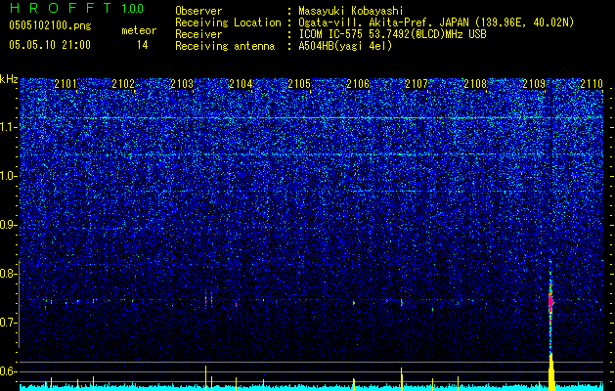This screenshot has width=615, height=391.
Task: Click the kHz axis label
Action: (x=9, y=79)
